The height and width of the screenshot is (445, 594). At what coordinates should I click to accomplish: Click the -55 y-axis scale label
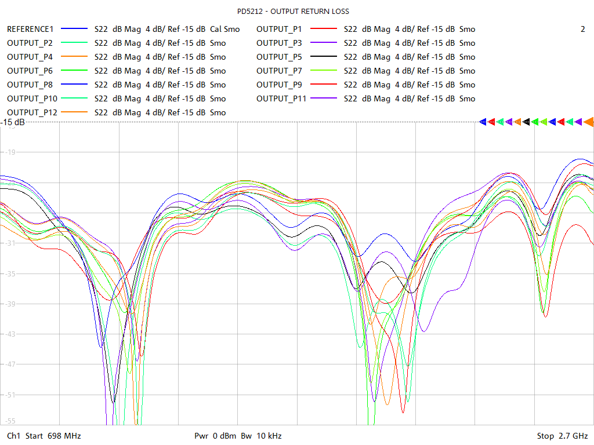pos(10,421)
